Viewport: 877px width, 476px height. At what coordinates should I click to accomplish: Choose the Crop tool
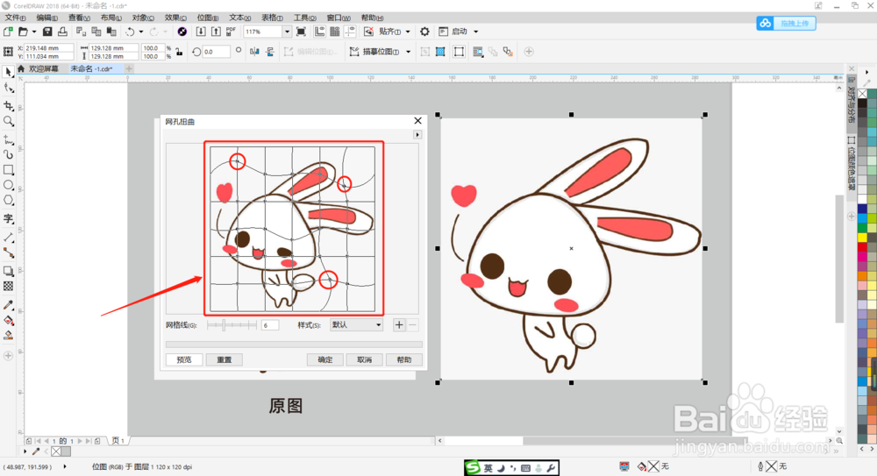point(9,105)
